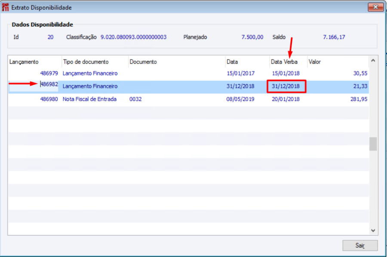Click Lançamento Financeiro in row 486979
This screenshot has width=387, height=257.
90,73
